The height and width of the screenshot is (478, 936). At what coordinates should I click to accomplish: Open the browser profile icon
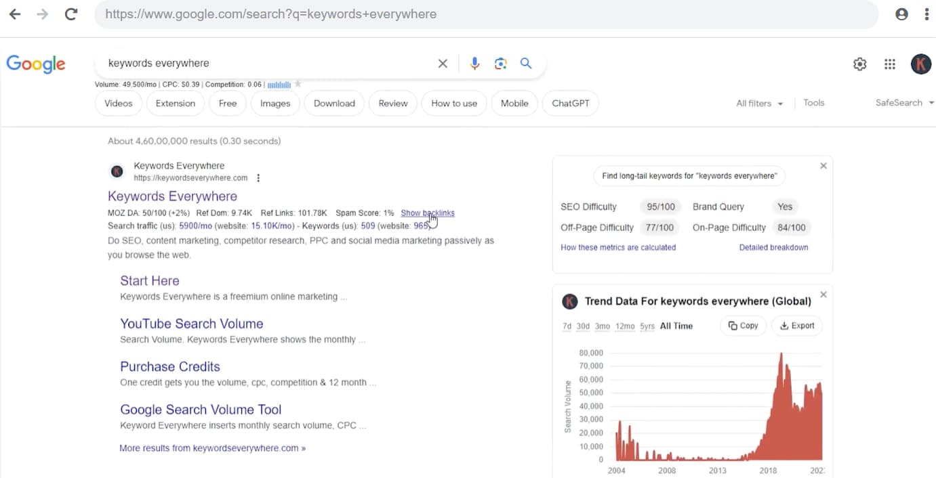[x=901, y=14]
